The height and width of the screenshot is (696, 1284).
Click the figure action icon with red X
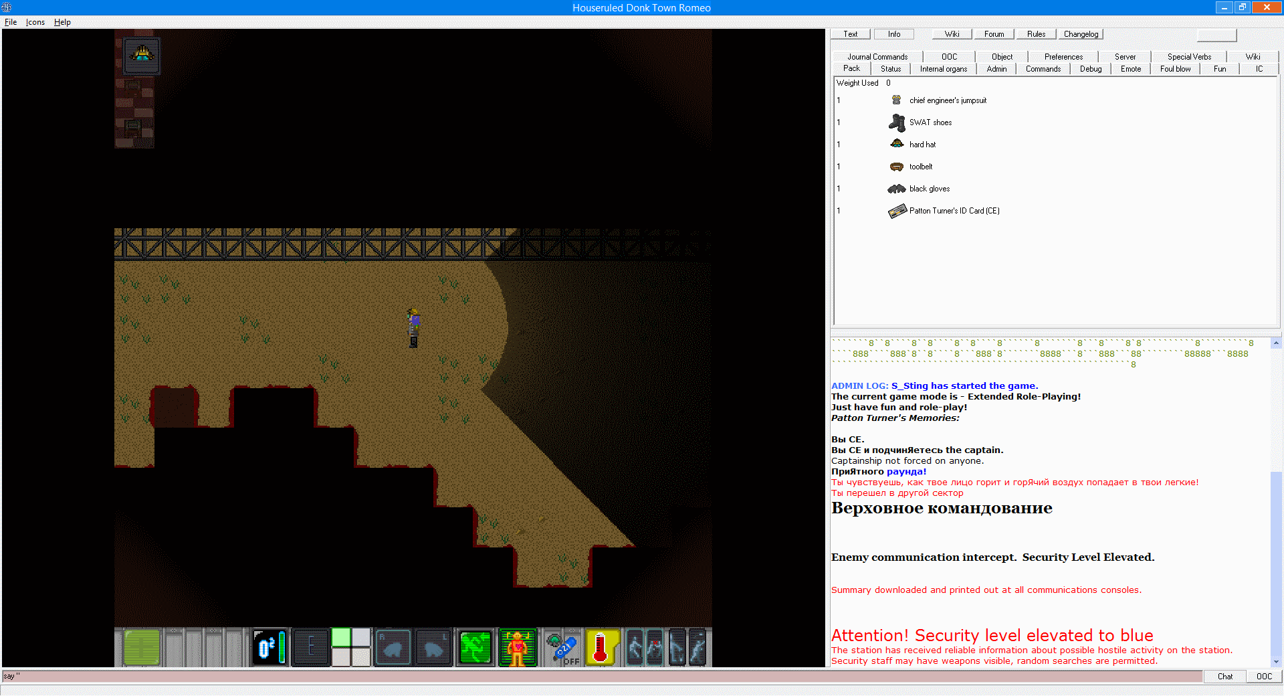coord(655,648)
